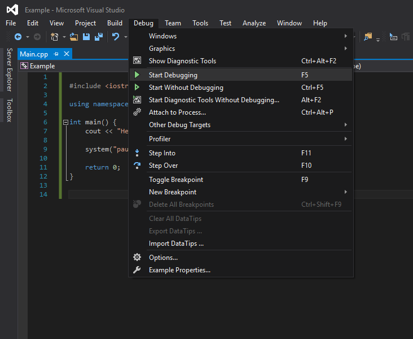Screen dimensions: 413x339
Task: Click the Example project icon in navigation bar
Action: [24, 66]
